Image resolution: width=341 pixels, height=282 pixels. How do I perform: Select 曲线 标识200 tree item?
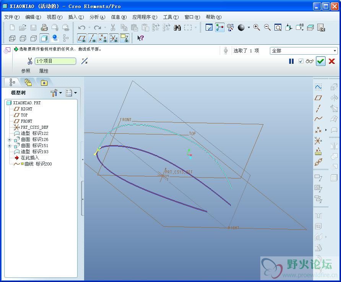click(x=33, y=164)
